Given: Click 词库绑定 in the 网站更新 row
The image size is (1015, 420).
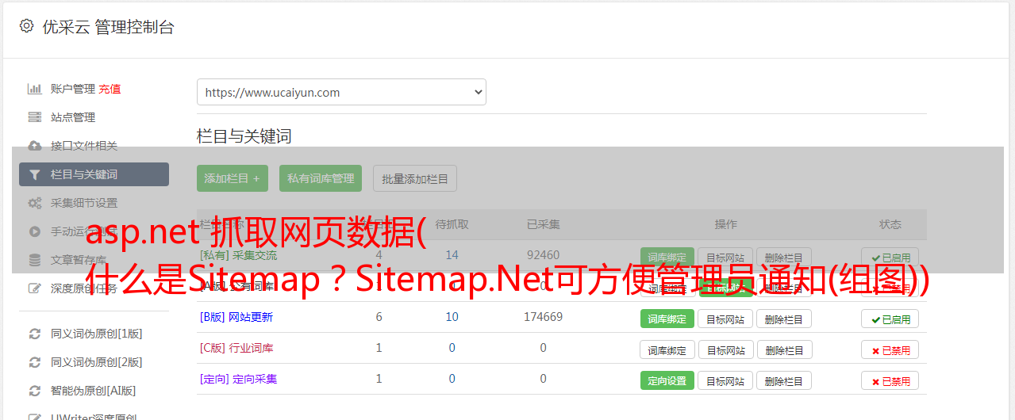Looking at the screenshot, I should (667, 319).
